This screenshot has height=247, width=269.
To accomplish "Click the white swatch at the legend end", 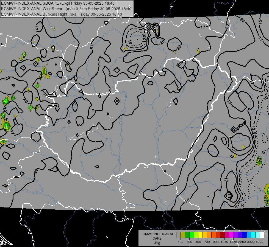I will click(x=262, y=235).
